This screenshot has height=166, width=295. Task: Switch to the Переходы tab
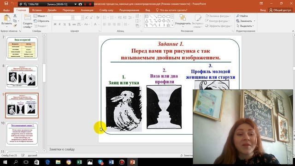click(69, 10)
